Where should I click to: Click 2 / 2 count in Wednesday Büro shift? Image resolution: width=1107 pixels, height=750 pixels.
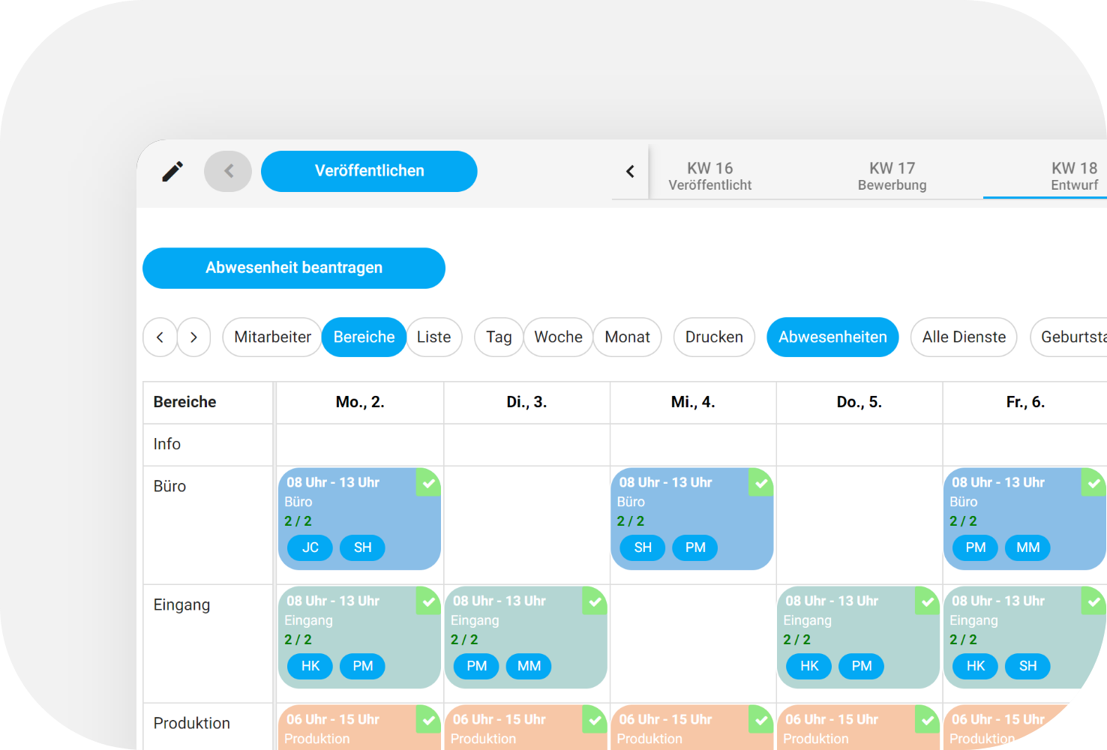pyautogui.click(x=631, y=521)
